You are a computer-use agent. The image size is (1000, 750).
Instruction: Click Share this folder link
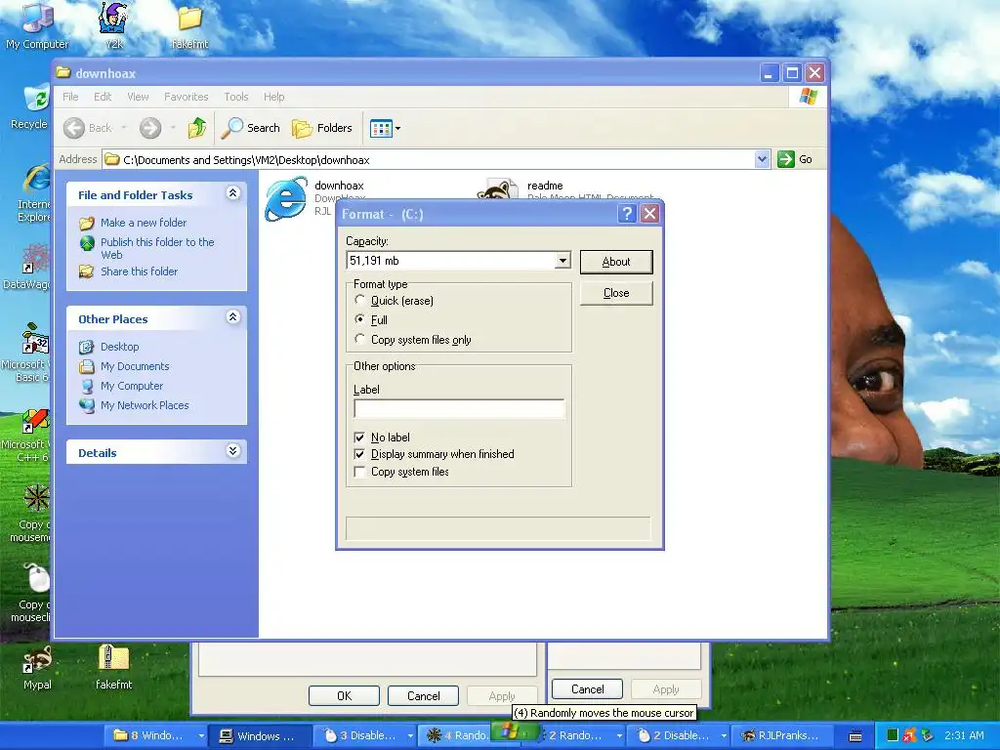pyautogui.click(x=139, y=271)
